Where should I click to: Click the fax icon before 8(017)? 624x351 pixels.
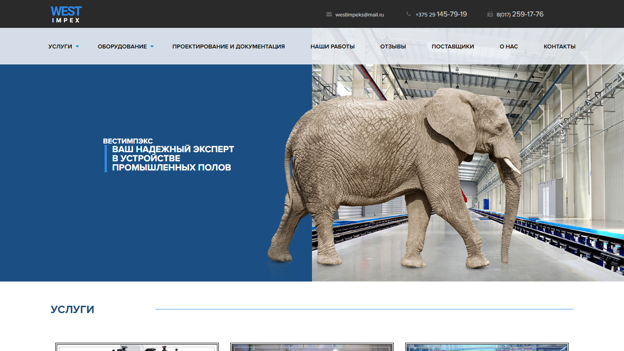[490, 14]
